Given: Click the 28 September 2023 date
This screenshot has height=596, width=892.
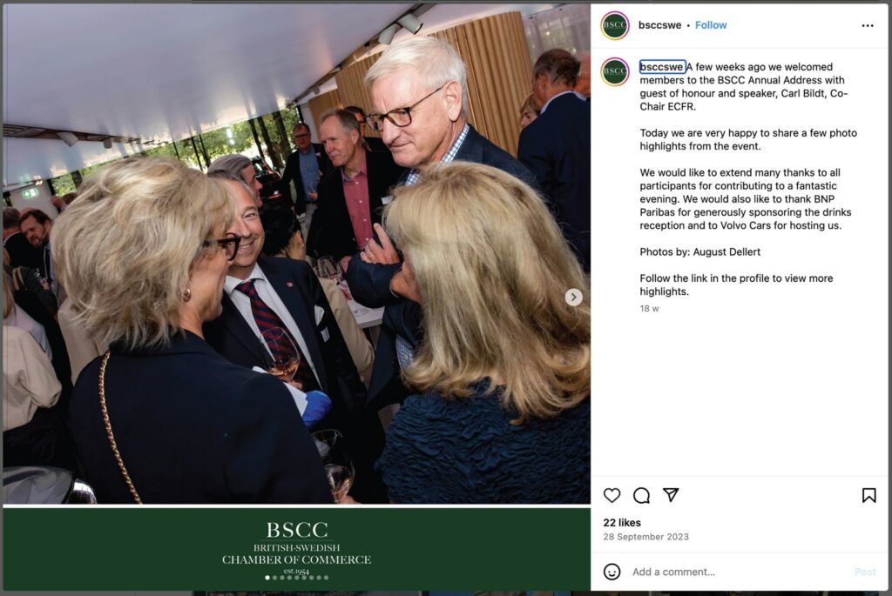Looking at the screenshot, I should 645,537.
